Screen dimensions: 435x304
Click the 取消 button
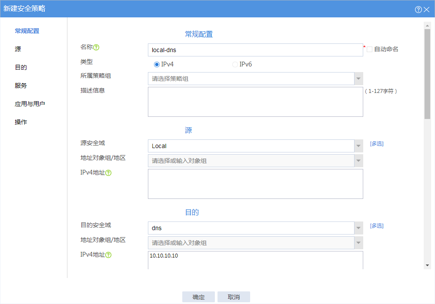pos(234,297)
